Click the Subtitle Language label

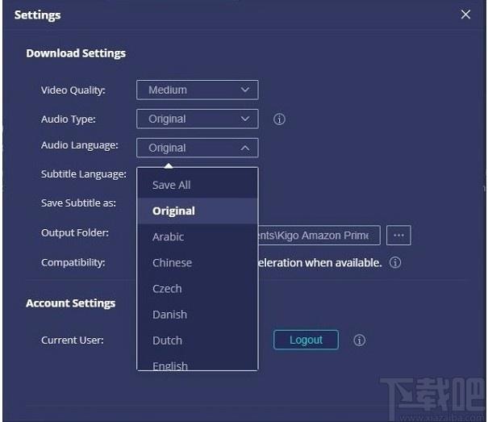[x=84, y=174]
